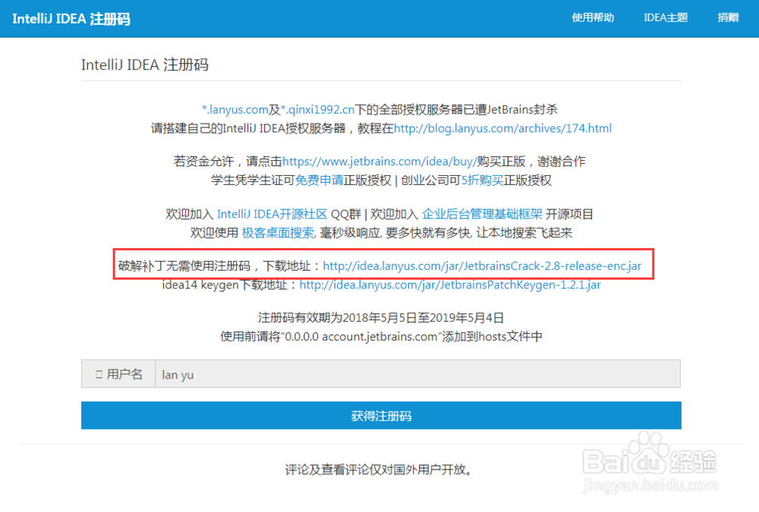759x512 pixels.
Task: Click the 注册码有效期 validity date text
Action: pos(381,318)
